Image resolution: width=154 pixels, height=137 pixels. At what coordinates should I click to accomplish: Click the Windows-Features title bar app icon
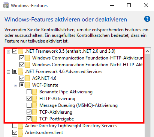point(6,6)
